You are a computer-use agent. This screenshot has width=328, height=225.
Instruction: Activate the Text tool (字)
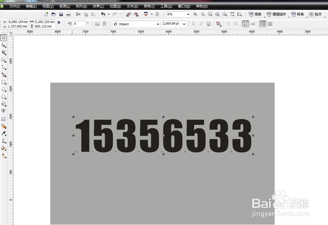3,111
